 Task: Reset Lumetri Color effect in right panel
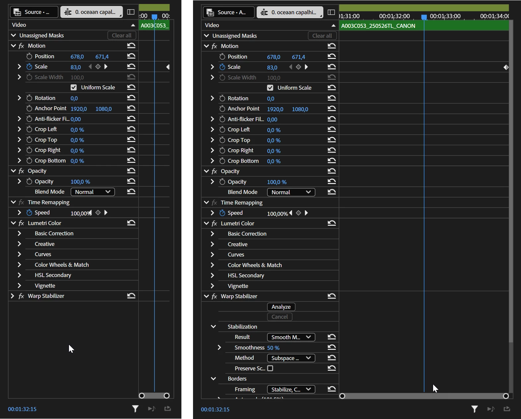click(x=332, y=223)
